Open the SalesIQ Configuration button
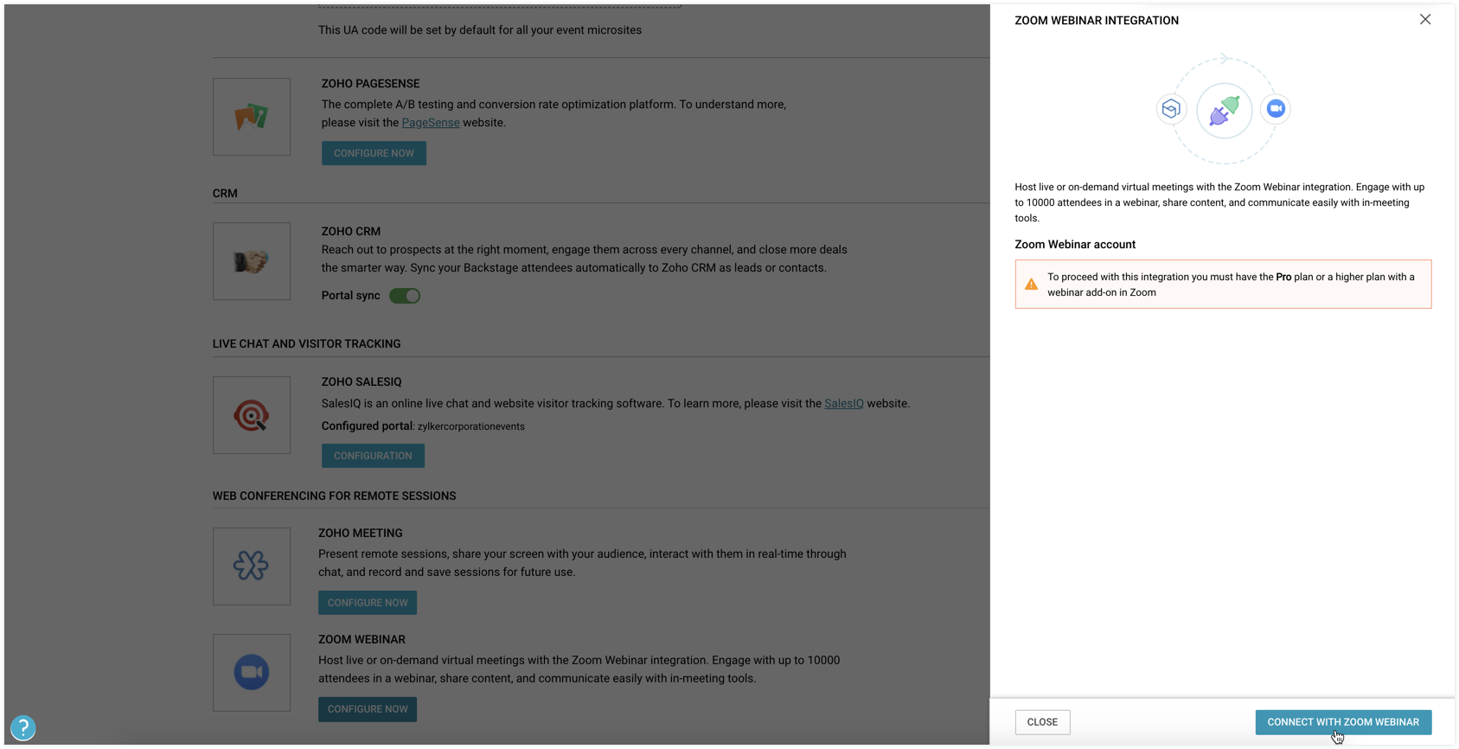 point(373,456)
